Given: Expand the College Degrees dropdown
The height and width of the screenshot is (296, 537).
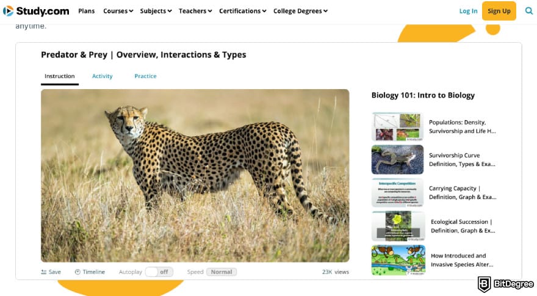Looking at the screenshot, I should pos(300,11).
